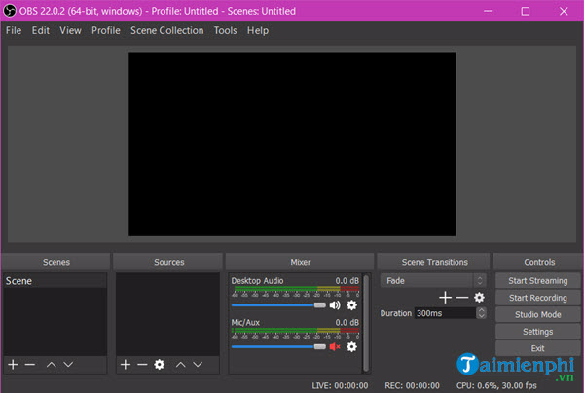Open the Scene Collection menu

click(x=166, y=30)
